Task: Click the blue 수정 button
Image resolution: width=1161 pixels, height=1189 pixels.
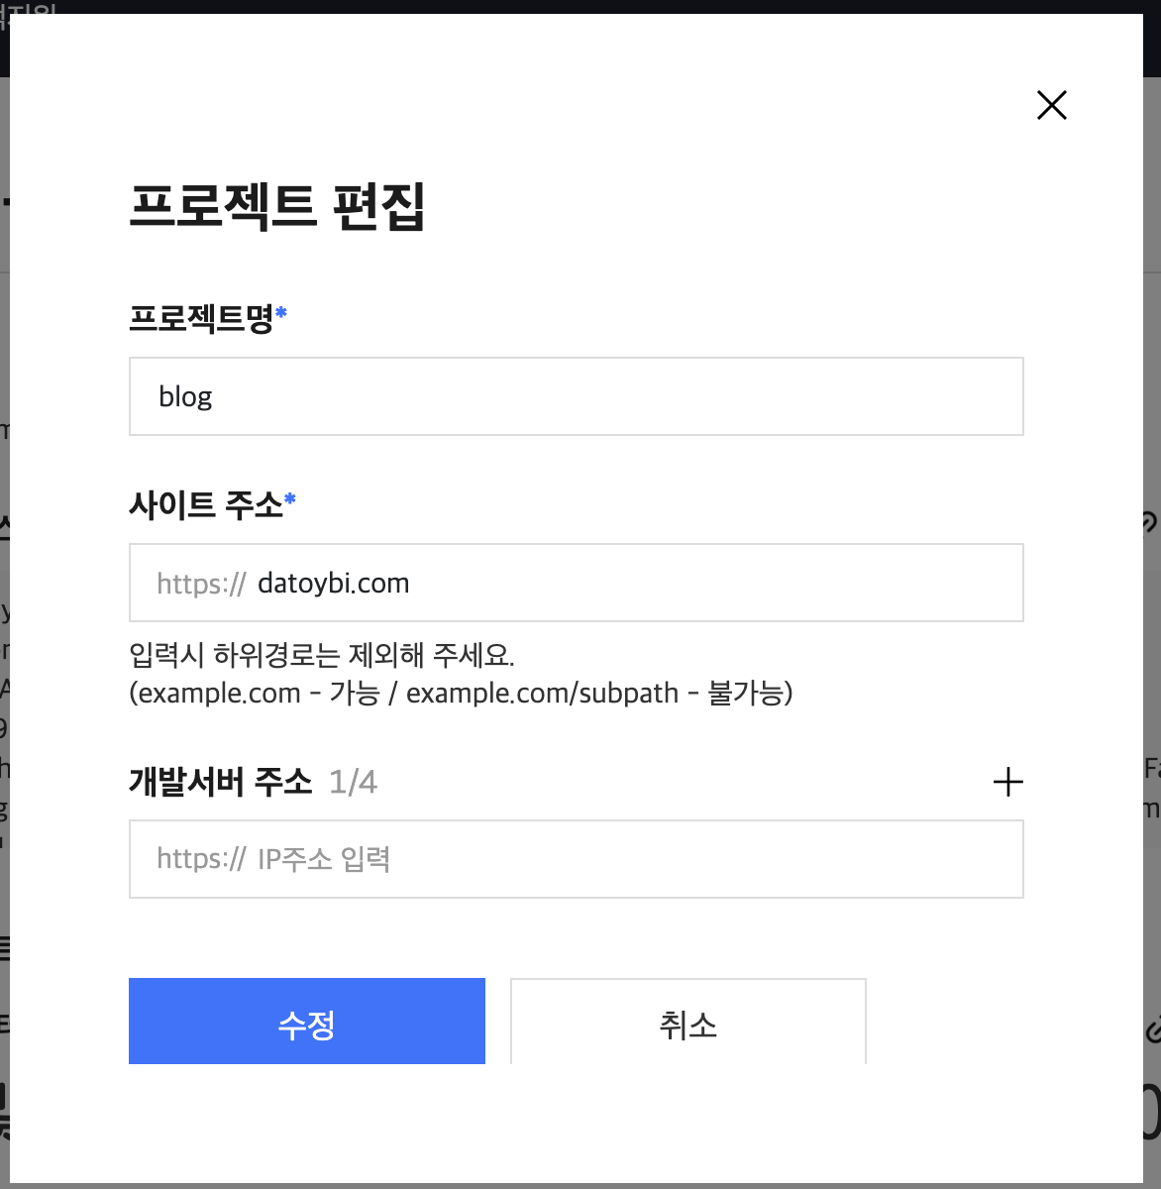Action: tap(307, 1021)
